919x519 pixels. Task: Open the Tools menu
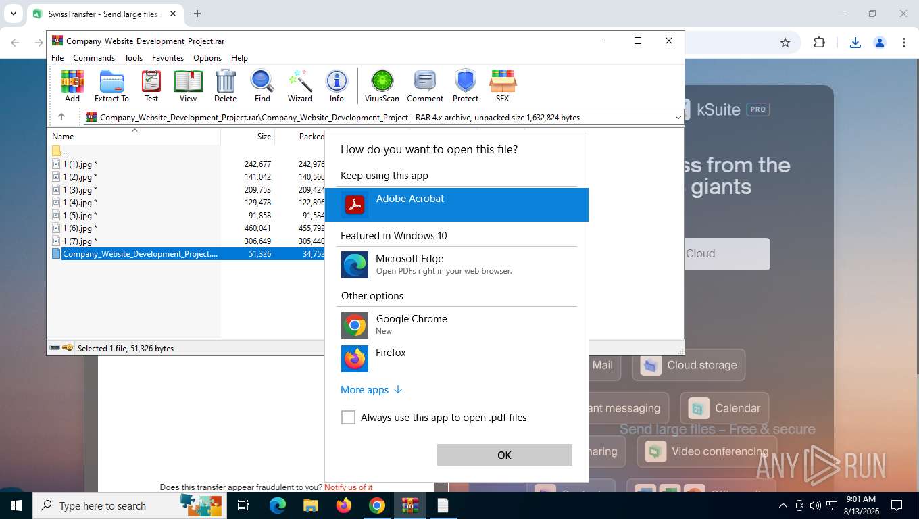(x=133, y=58)
